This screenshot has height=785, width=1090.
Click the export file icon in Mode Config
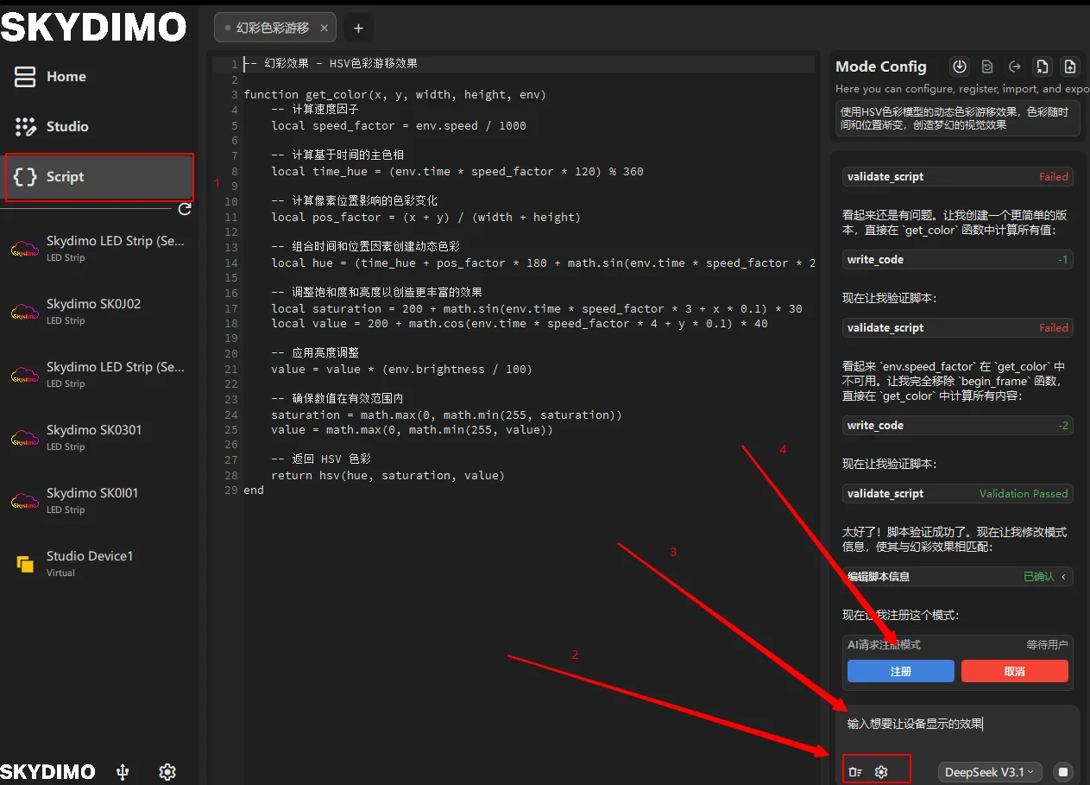click(1043, 66)
